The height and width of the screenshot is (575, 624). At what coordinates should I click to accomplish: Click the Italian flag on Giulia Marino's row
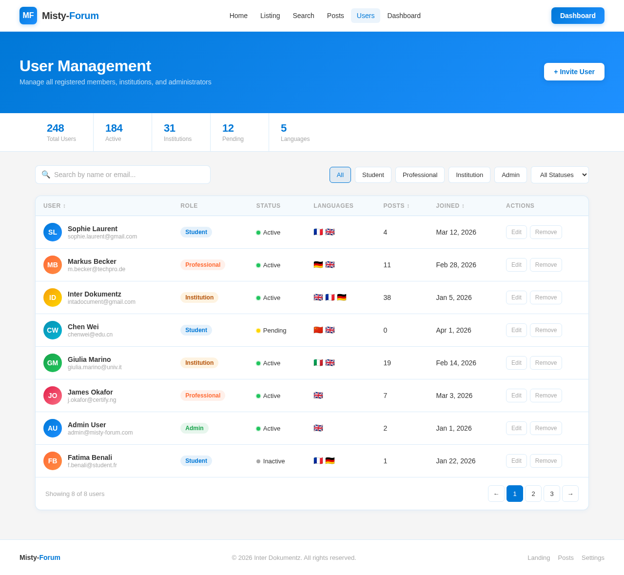pos(318,363)
